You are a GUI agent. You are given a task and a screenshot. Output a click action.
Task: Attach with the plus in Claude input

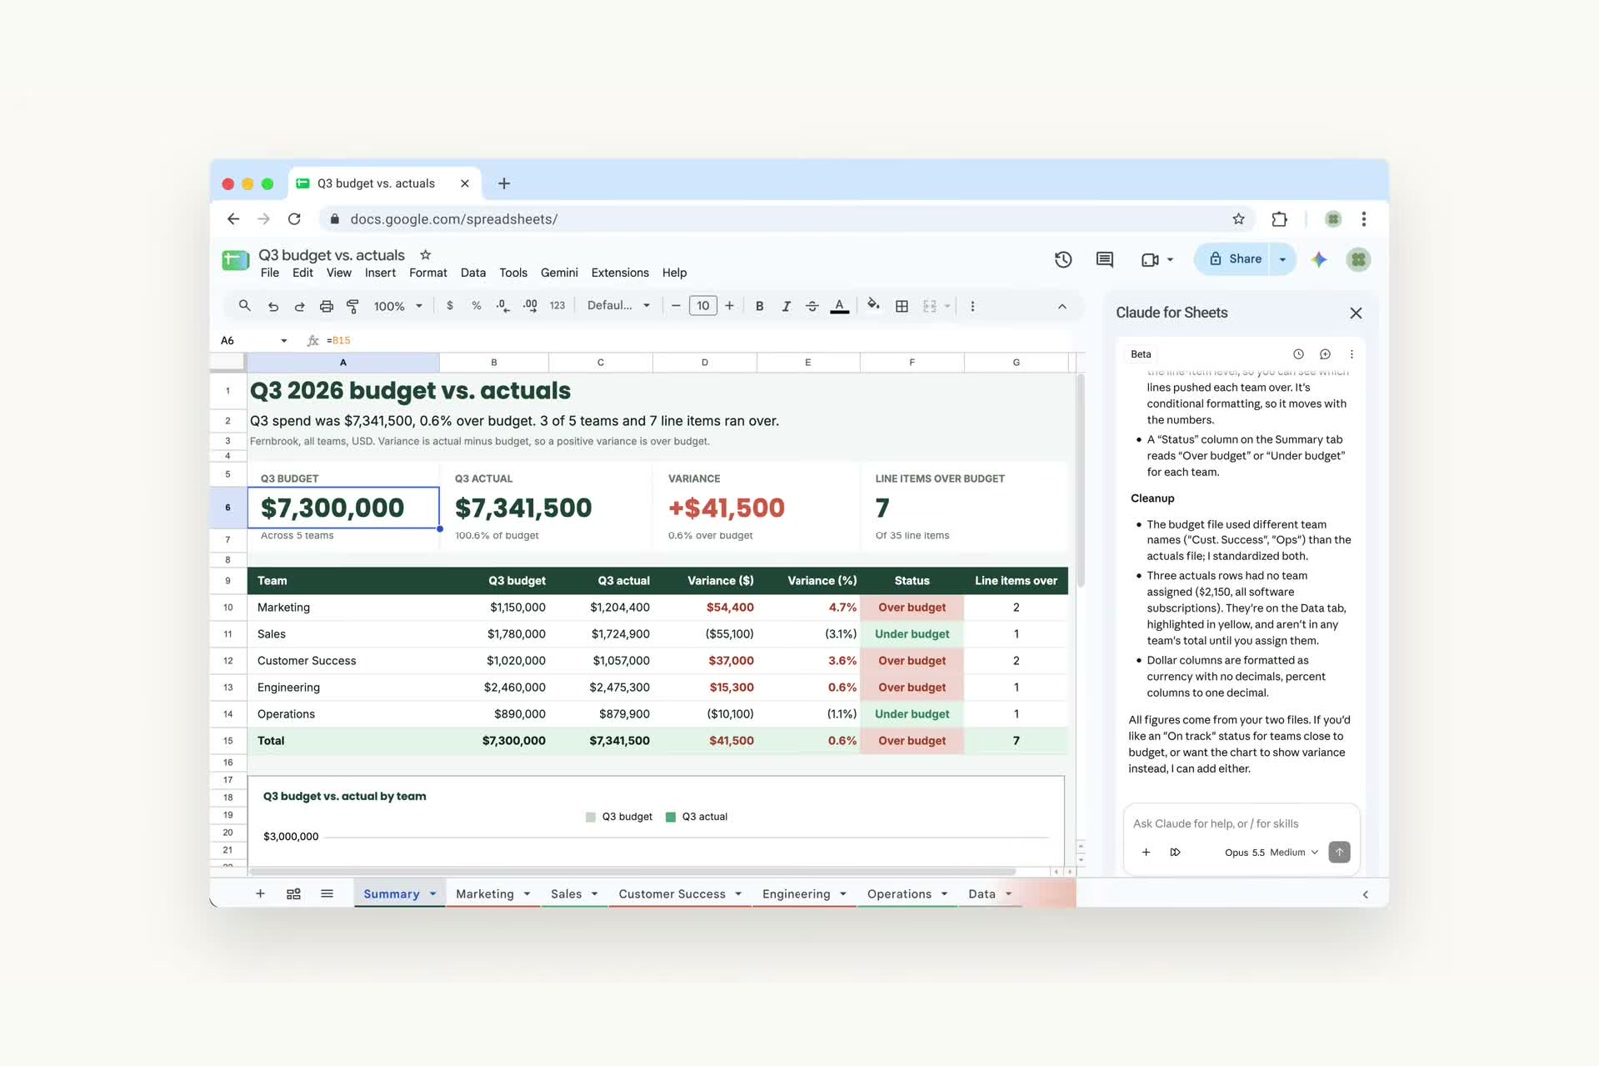point(1146,853)
